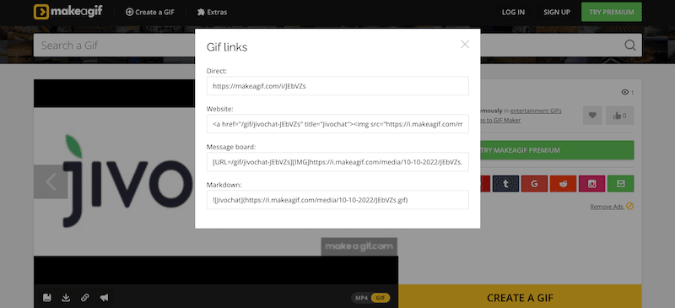Click TRY MAKEAGIF PREMIUM button
Image resolution: width=675 pixels, height=308 pixels.
557,150
